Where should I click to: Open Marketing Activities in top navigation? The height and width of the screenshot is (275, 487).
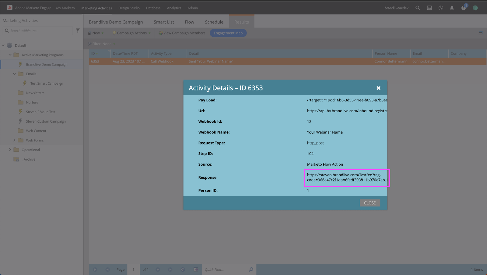point(96,8)
